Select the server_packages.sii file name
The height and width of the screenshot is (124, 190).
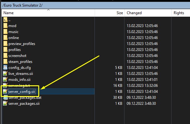(x=24, y=104)
